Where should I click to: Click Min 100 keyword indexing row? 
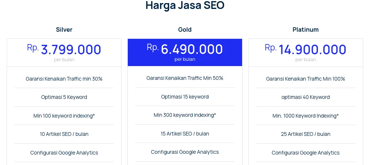[64, 116]
